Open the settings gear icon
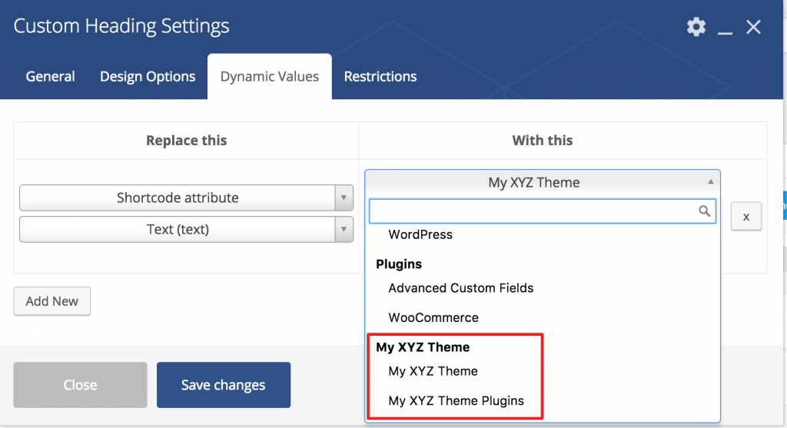 (696, 27)
